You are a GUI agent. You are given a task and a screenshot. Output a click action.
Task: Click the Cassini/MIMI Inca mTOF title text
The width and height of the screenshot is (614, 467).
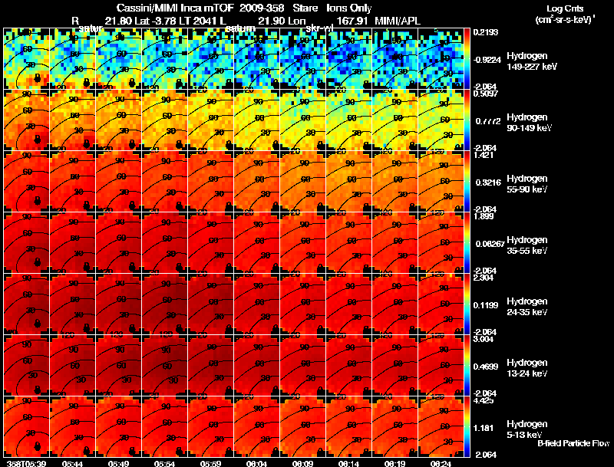[x=175, y=8]
